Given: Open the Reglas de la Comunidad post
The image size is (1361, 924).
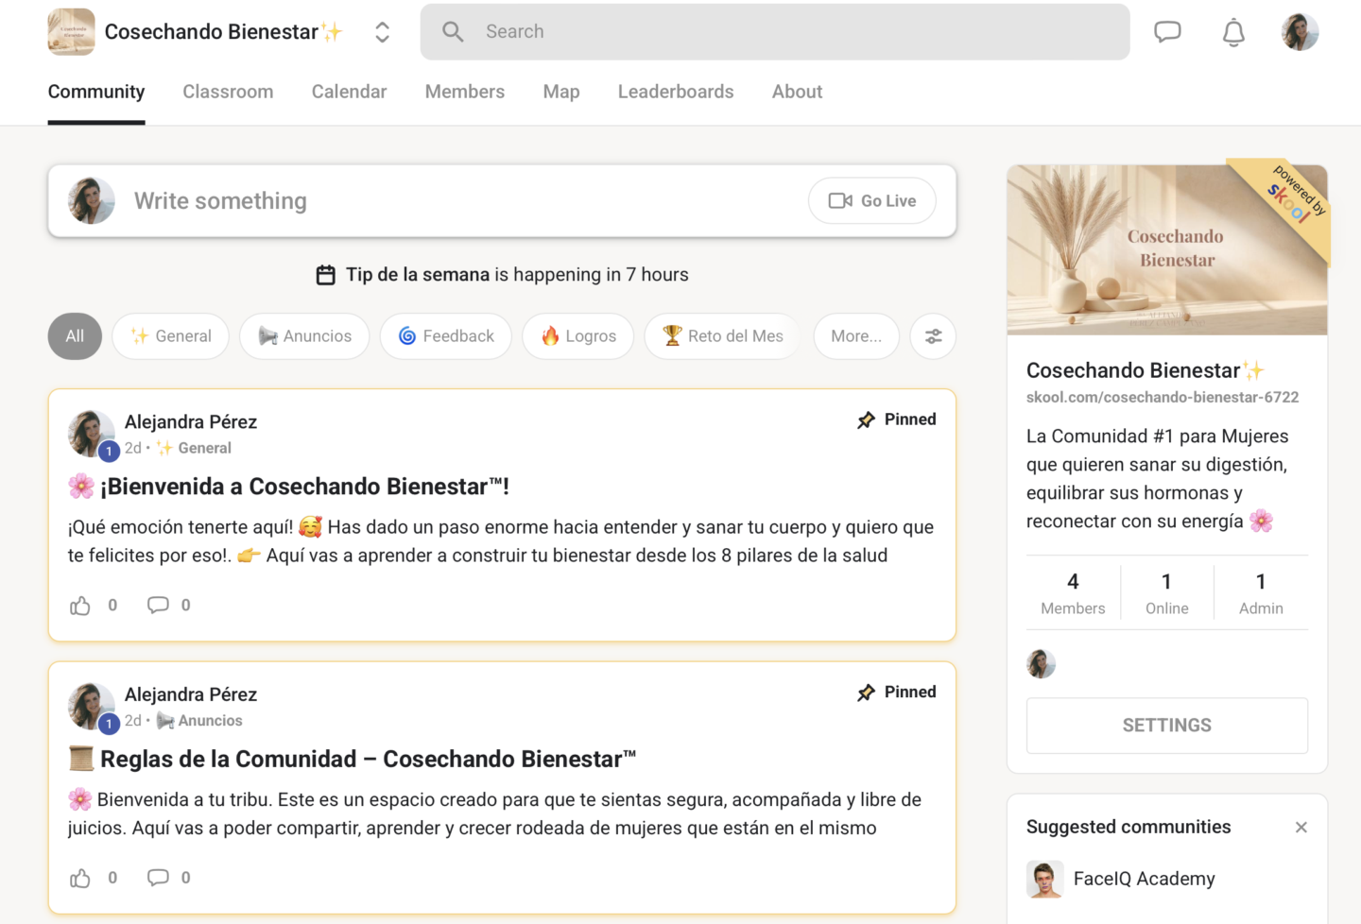Looking at the screenshot, I should [x=353, y=760].
